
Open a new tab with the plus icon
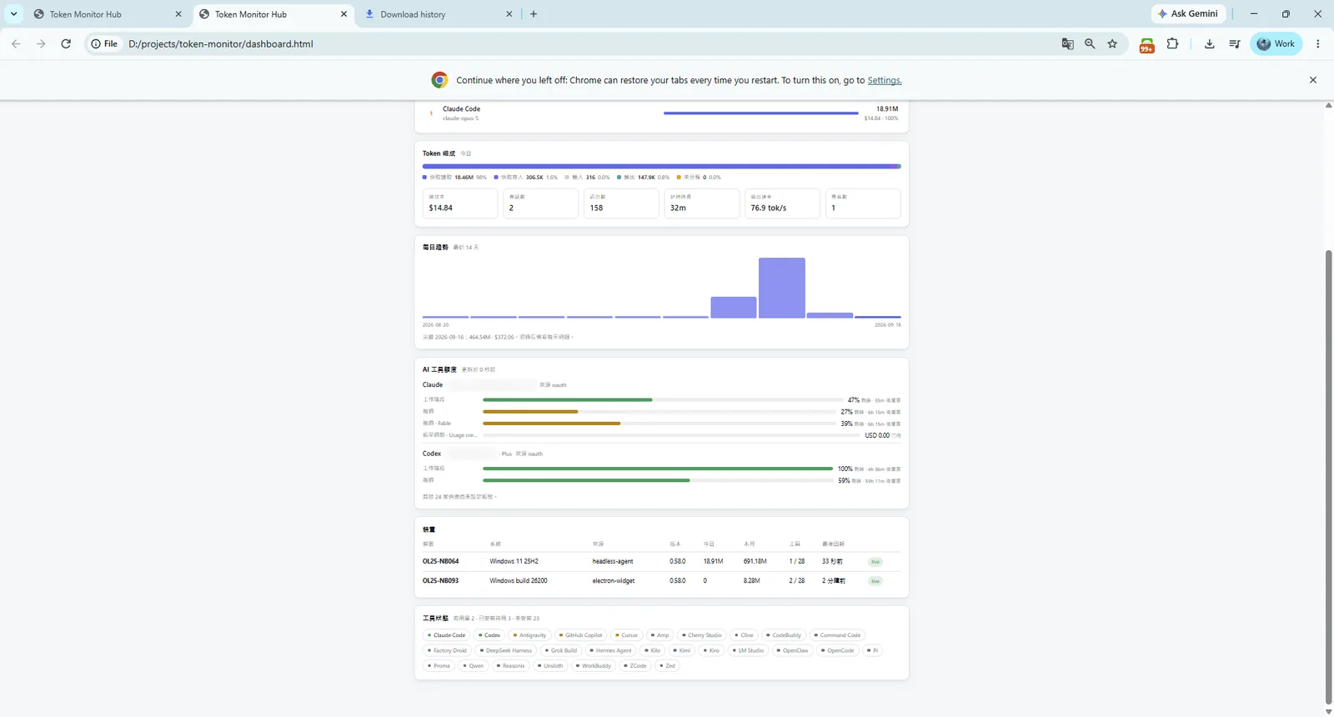534,14
